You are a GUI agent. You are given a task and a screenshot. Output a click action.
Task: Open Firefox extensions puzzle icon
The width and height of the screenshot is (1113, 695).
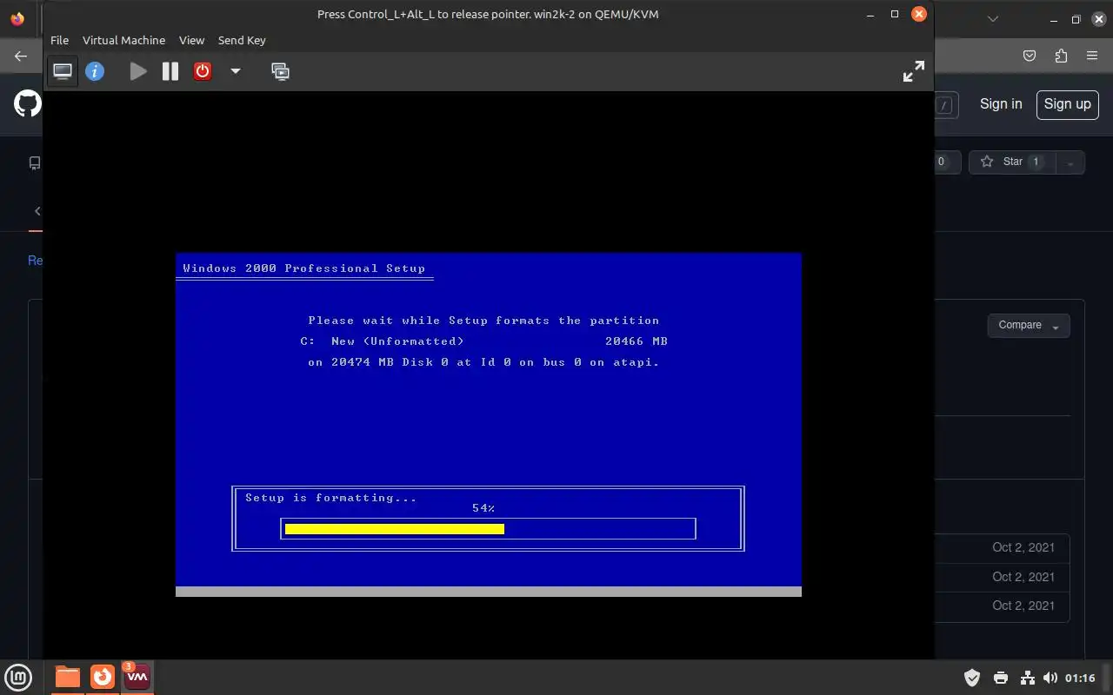coord(1061,56)
